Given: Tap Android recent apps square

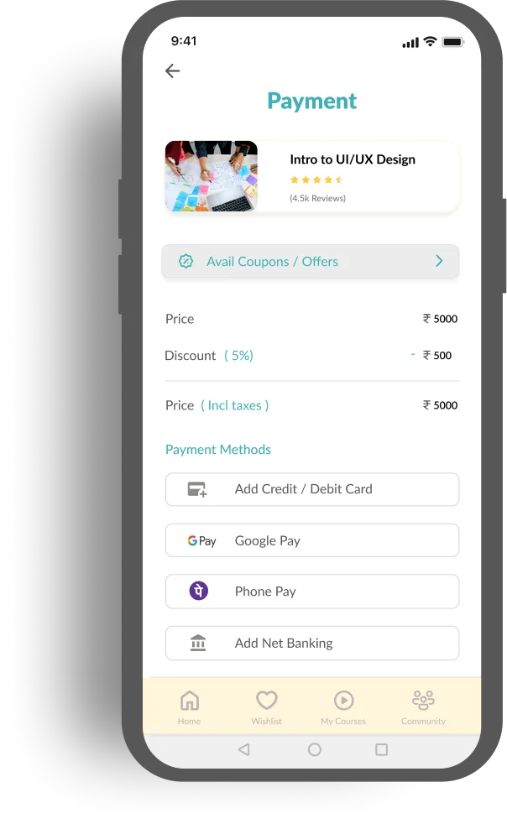Looking at the screenshot, I should [x=381, y=749].
